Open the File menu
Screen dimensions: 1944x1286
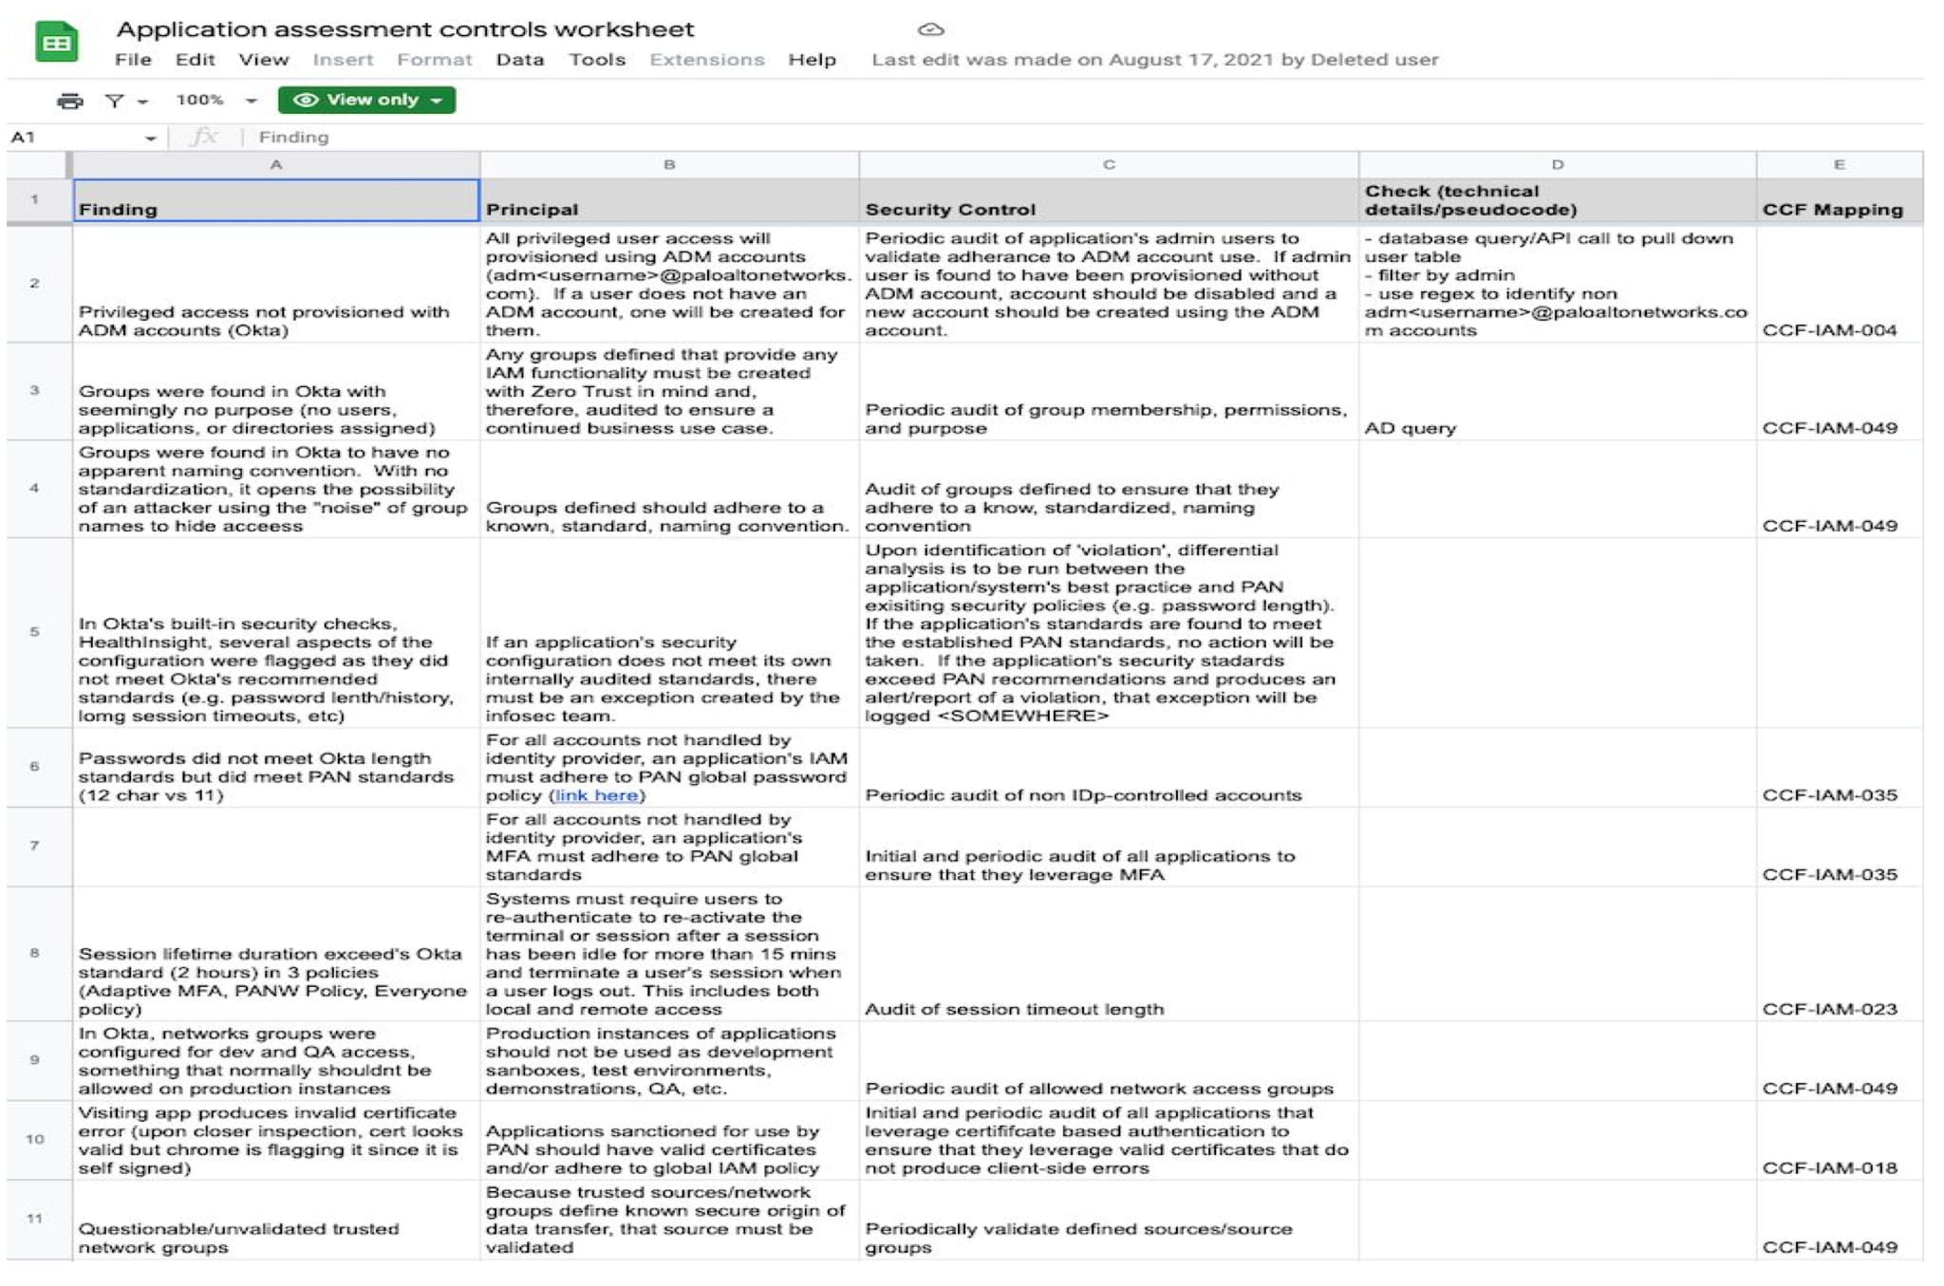click(x=133, y=60)
